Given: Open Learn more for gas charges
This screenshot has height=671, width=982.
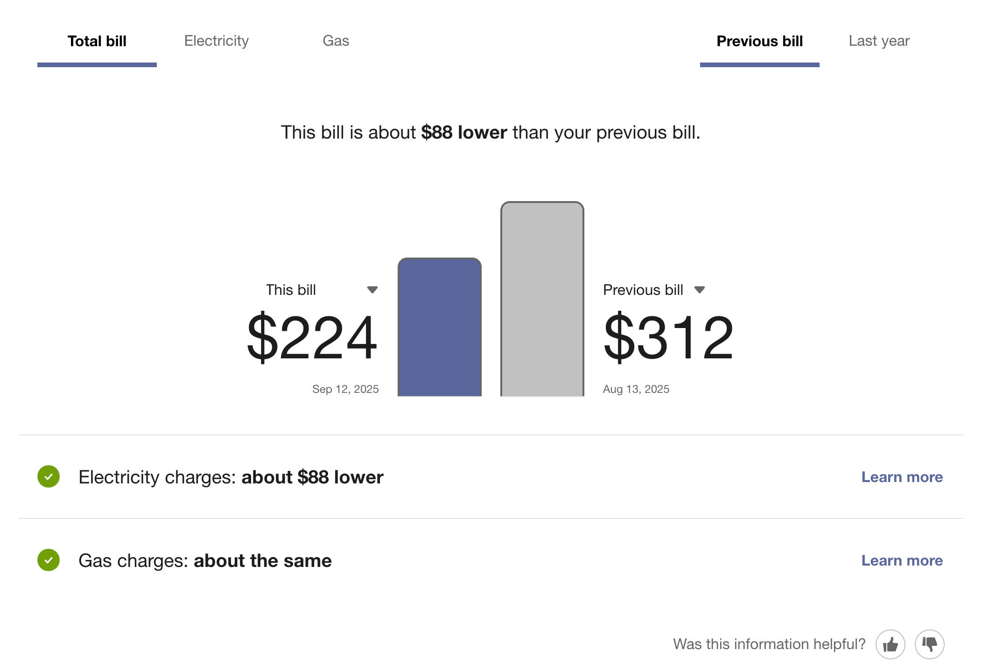Looking at the screenshot, I should [902, 560].
